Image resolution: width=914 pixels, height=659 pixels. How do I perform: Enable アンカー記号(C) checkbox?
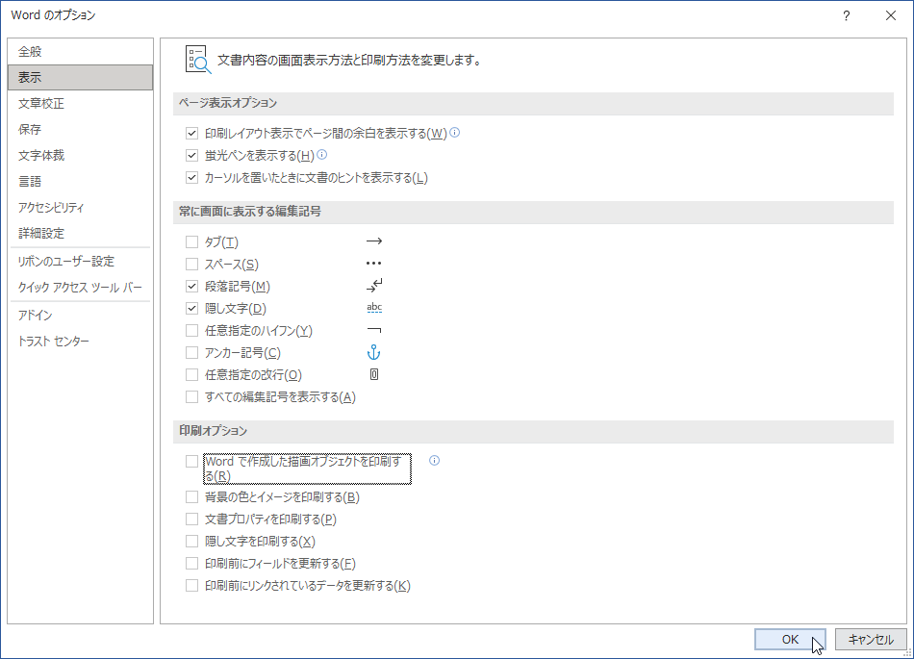[x=191, y=352]
